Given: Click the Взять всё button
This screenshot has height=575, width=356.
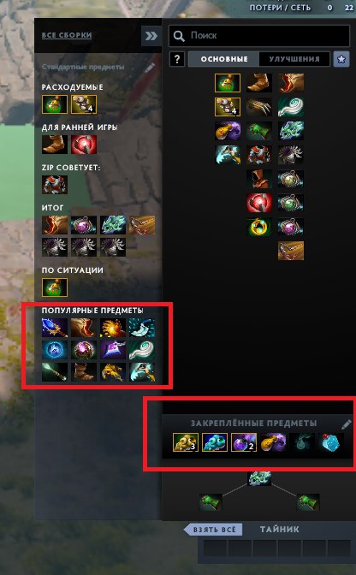Looking at the screenshot, I should (x=213, y=530).
